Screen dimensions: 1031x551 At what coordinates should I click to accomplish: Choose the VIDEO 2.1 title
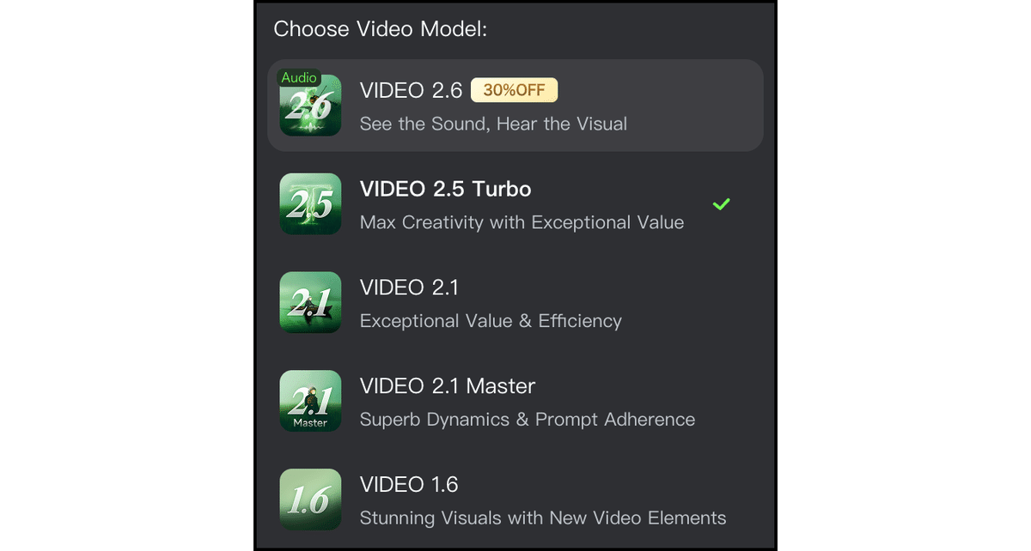coord(409,288)
